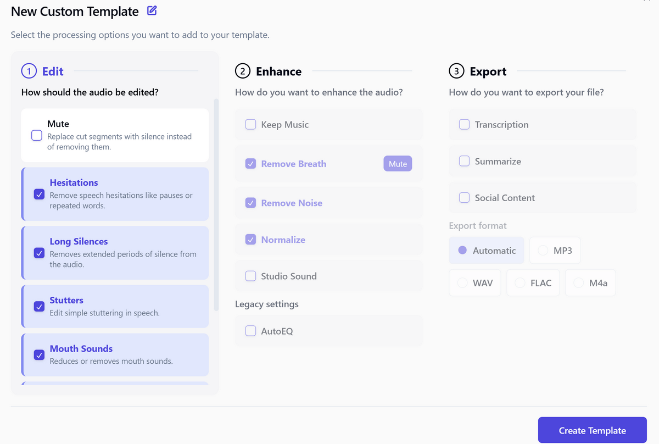Uncheck the Remove Breath checkbox
The image size is (659, 444).
[250, 164]
